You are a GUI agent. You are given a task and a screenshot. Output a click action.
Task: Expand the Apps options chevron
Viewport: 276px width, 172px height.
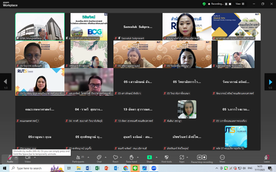click(187, 157)
